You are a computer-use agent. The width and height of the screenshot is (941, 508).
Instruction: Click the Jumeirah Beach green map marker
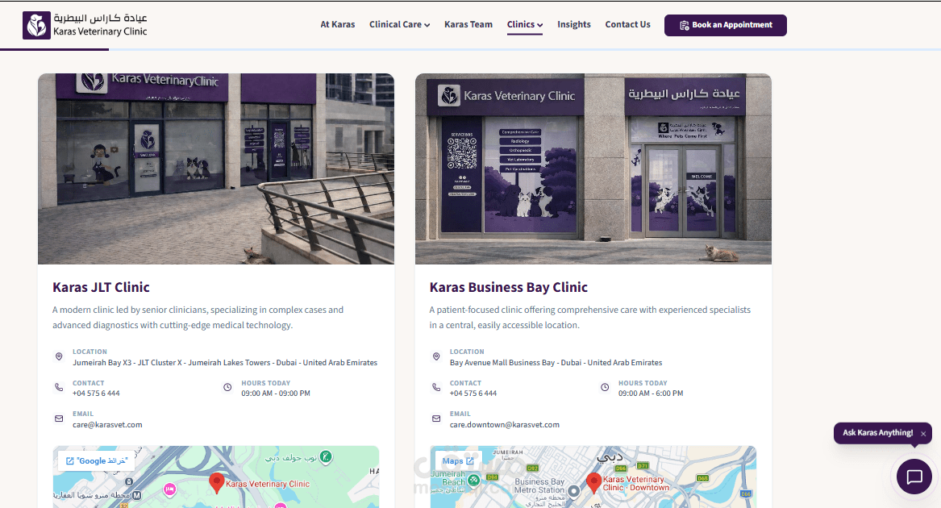[x=474, y=480]
